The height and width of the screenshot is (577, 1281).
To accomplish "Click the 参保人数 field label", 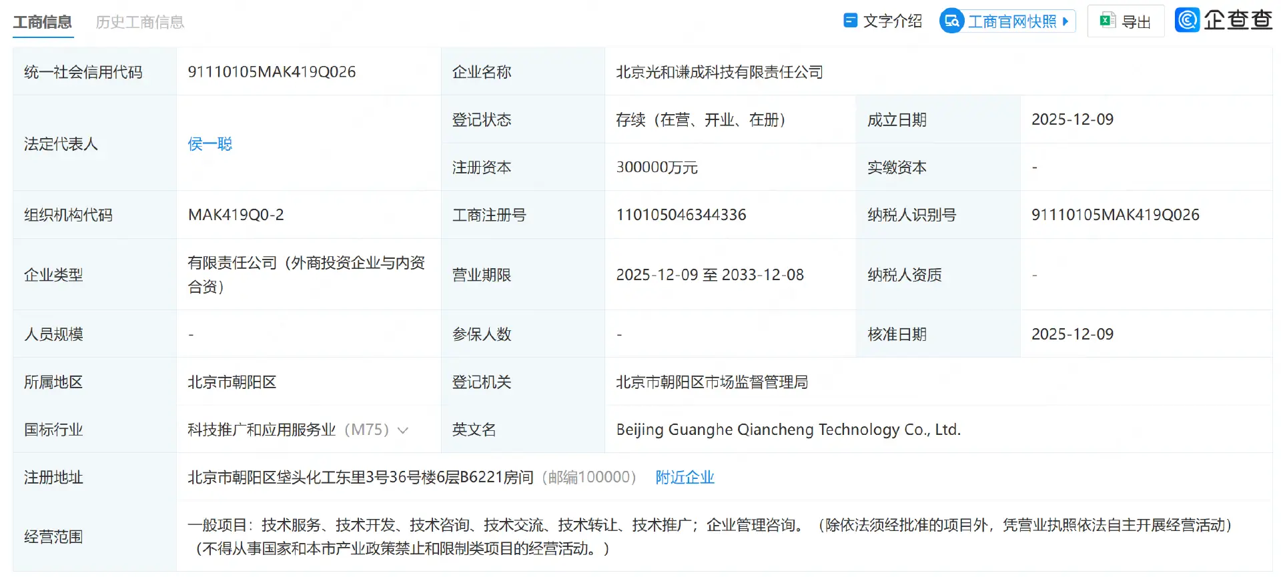I will point(482,334).
